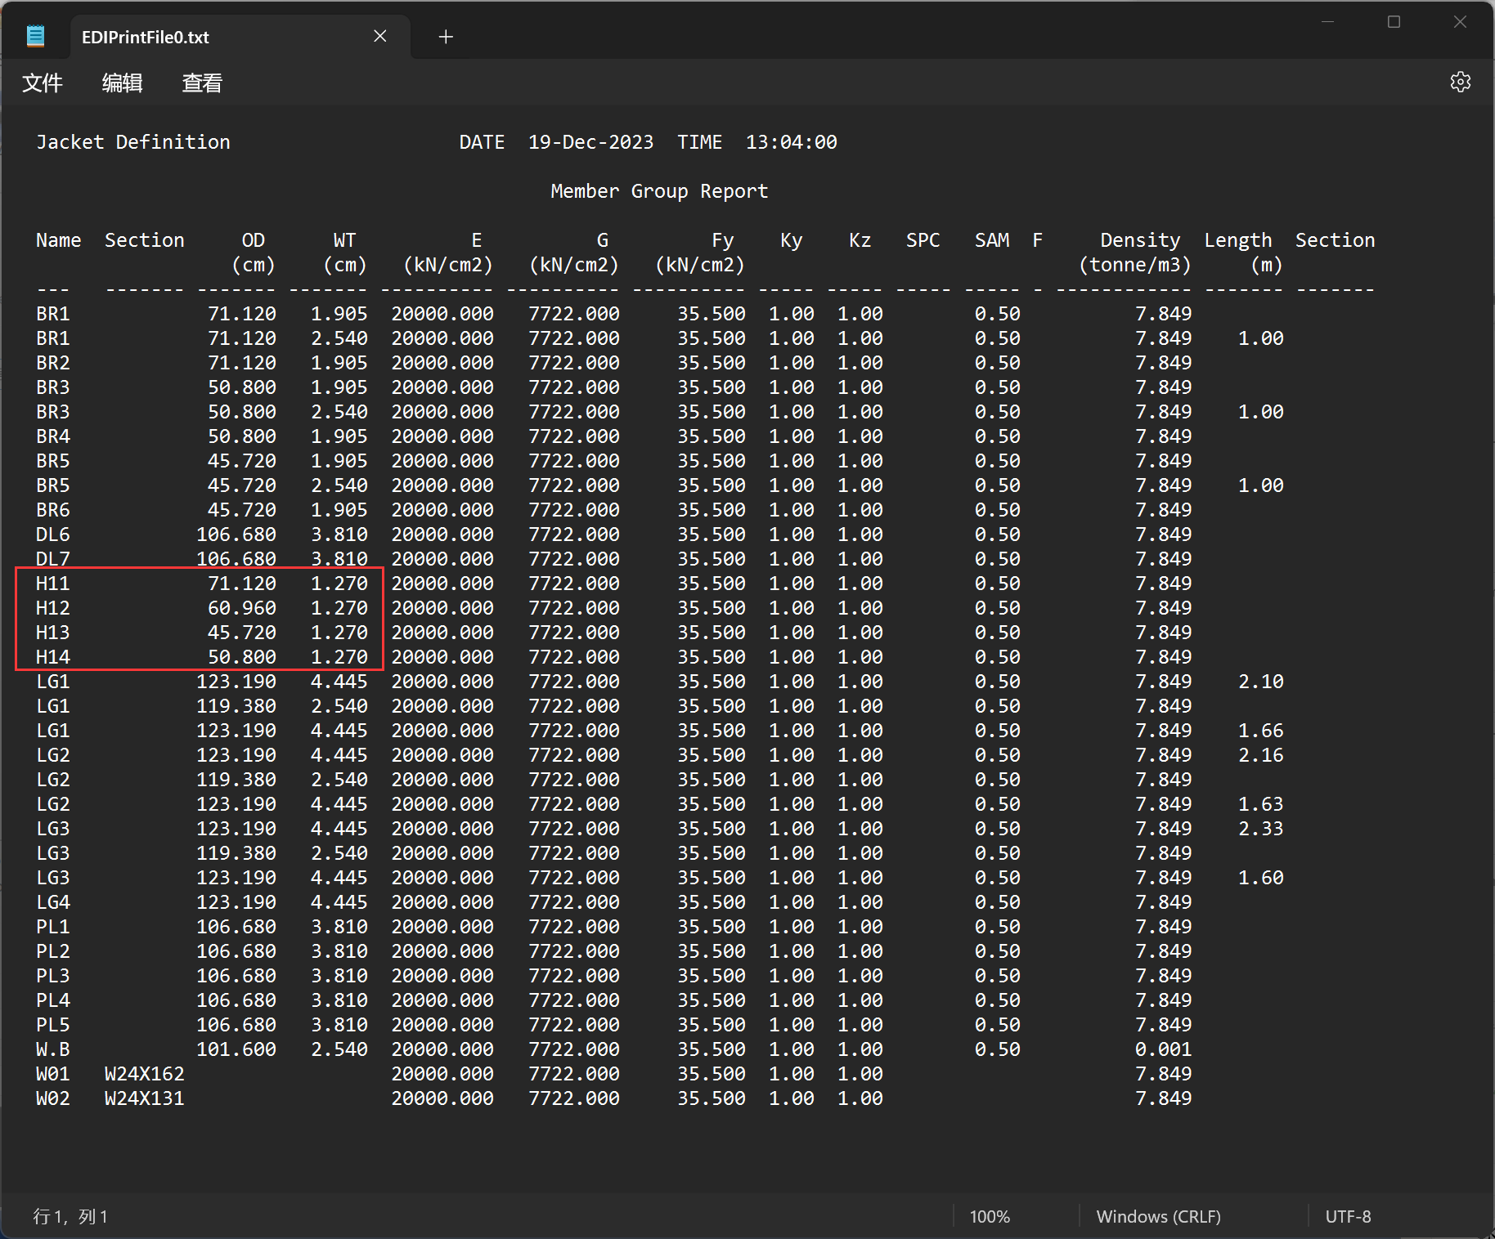Click the H11 row name in the highlighted box
1495x1239 pixels.
53,584
